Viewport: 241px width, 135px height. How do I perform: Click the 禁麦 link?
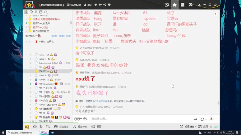click(61, 36)
